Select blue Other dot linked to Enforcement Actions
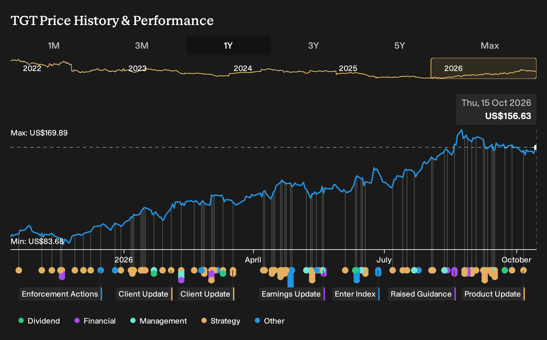 point(101,270)
